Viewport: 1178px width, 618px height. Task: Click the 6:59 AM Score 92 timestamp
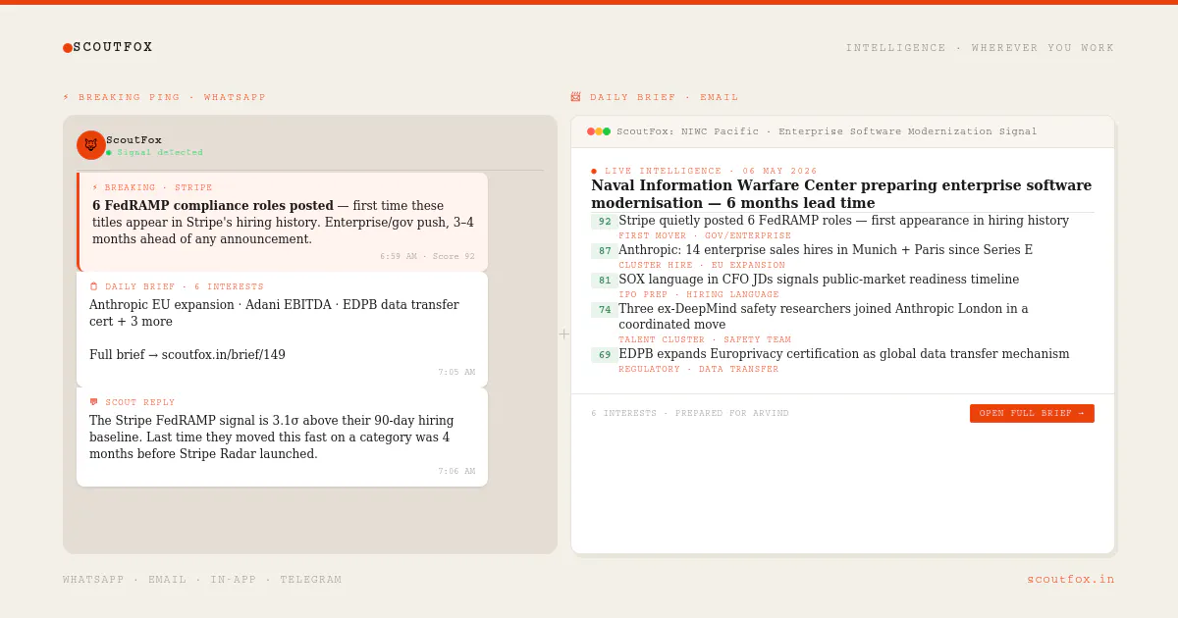point(427,257)
